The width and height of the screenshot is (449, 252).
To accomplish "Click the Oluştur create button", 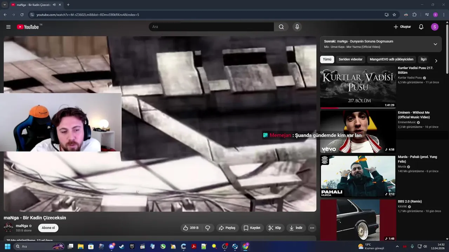I will point(402,27).
